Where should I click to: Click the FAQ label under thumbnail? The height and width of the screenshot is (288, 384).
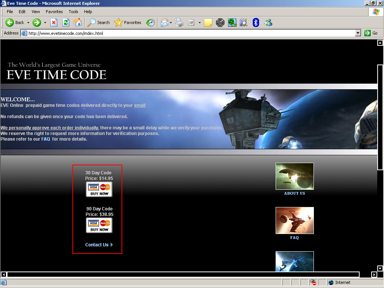[x=294, y=237]
